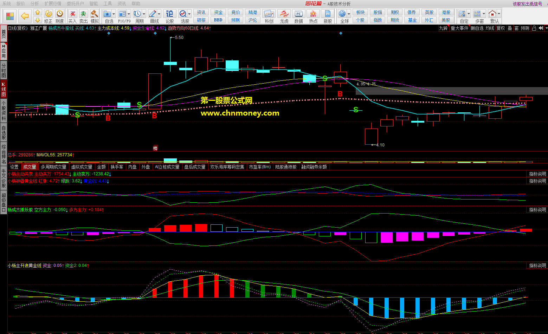
Task: Open the F10/F9 info icon
Action: [x=122, y=14]
